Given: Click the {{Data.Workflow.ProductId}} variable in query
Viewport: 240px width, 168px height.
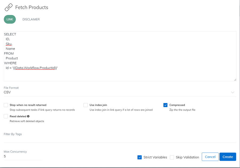Looking at the screenshot, I should pos(35,68).
